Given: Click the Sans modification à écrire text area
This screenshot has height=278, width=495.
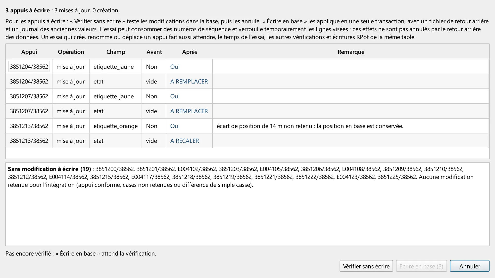Looking at the screenshot, I should [247, 204].
